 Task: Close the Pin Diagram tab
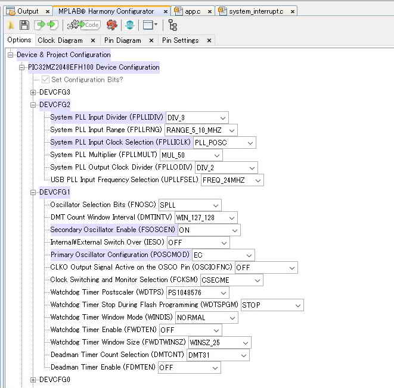151,40
